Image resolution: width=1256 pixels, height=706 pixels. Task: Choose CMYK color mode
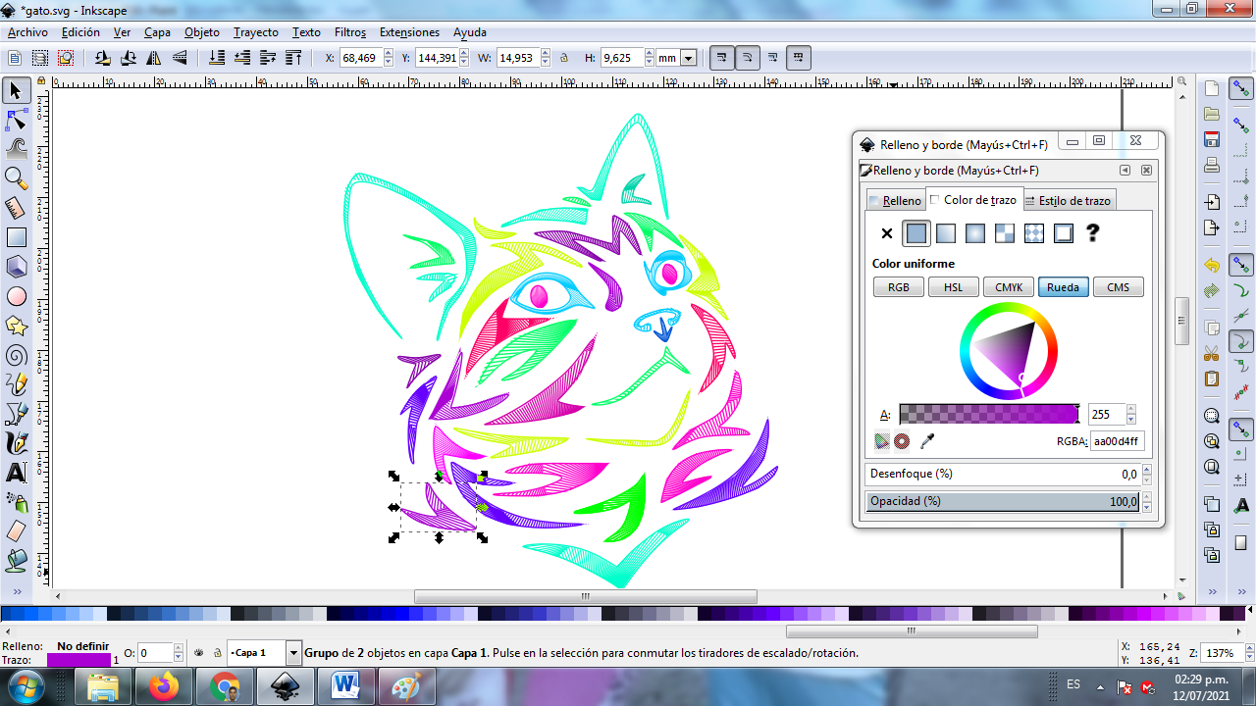1009,287
